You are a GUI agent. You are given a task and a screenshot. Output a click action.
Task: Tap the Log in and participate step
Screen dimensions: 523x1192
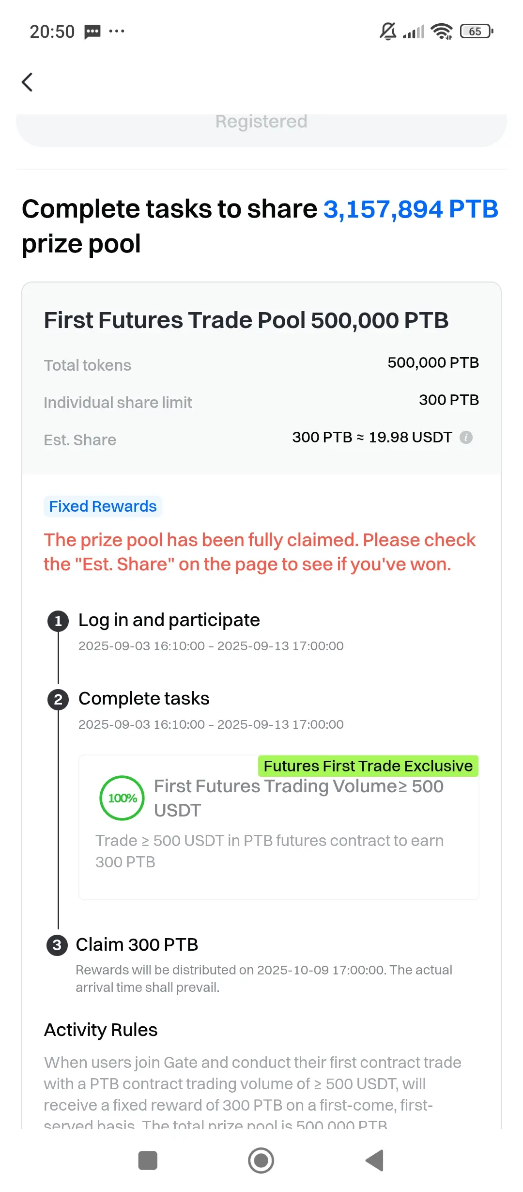169,620
